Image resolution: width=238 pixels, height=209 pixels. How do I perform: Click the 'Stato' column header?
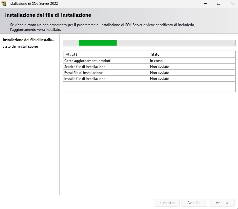192,54
